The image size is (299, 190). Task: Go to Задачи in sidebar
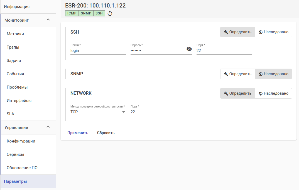[x=29, y=61]
